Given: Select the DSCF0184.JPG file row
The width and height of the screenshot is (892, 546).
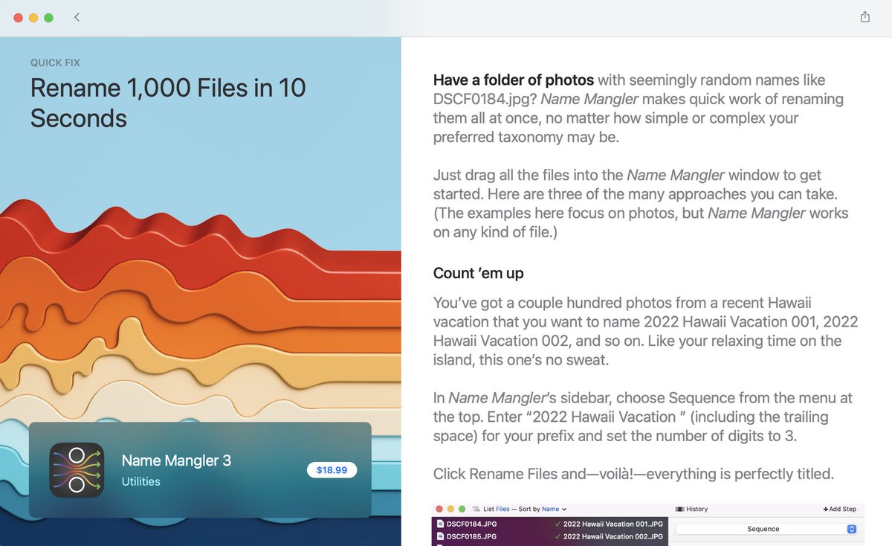Looking at the screenshot, I should (x=550, y=524).
